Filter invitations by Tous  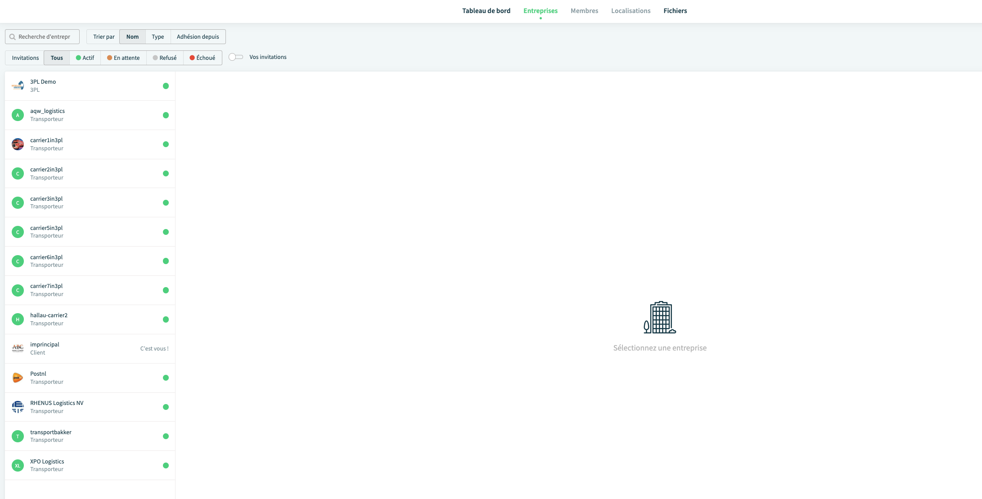[x=57, y=58]
